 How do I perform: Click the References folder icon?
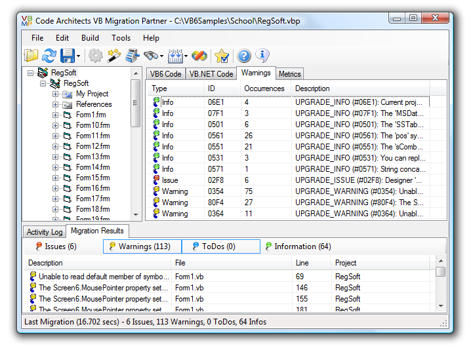coord(68,105)
